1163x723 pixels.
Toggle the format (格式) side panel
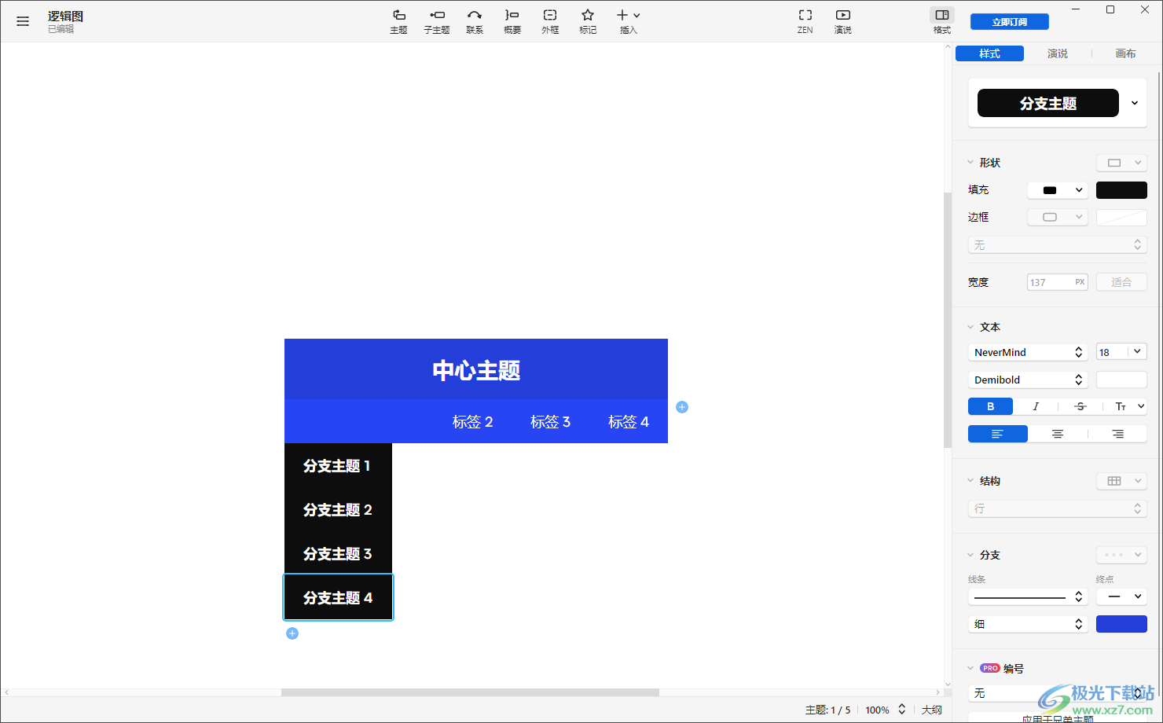click(x=942, y=21)
